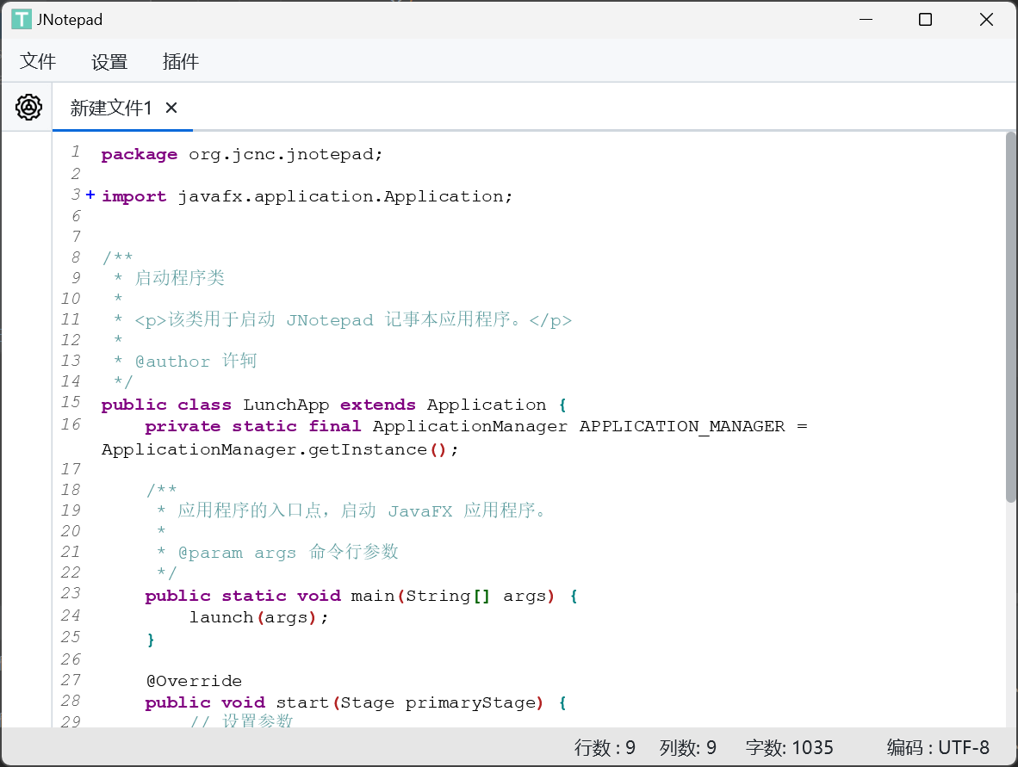Click the 字数 1035 status label
1018x767 pixels.
pyautogui.click(x=789, y=747)
